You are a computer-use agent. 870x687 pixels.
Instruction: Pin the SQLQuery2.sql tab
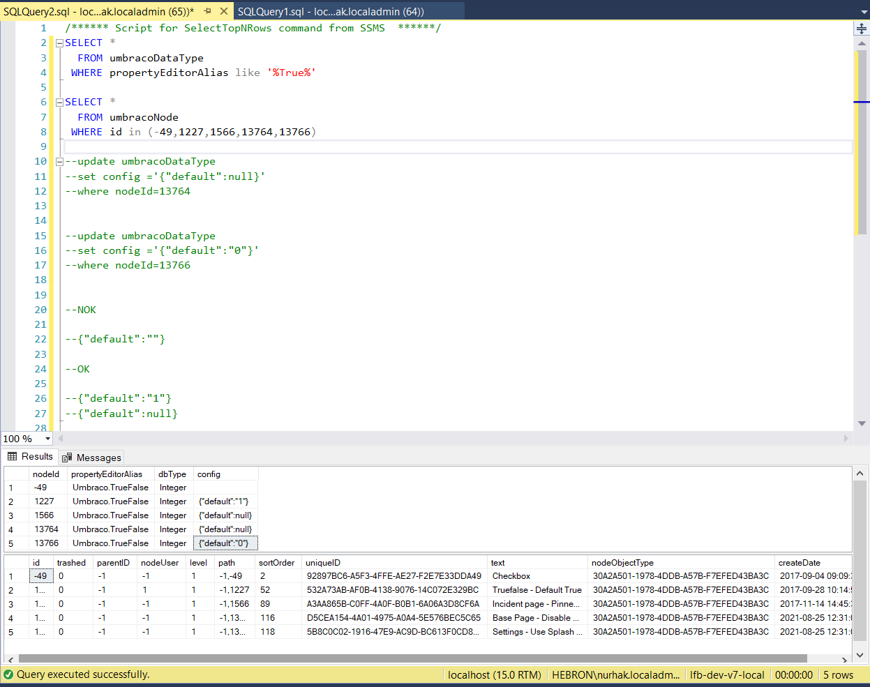pos(207,11)
